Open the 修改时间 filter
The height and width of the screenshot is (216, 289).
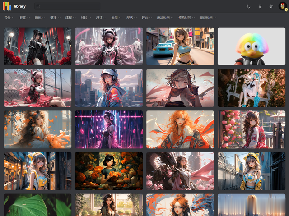coord(186,18)
